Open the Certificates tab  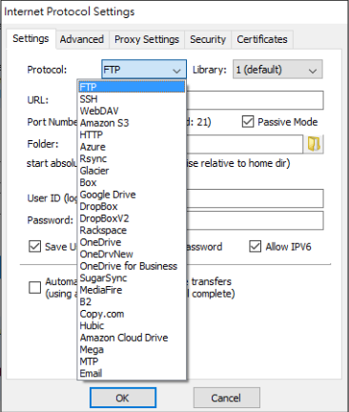262,39
